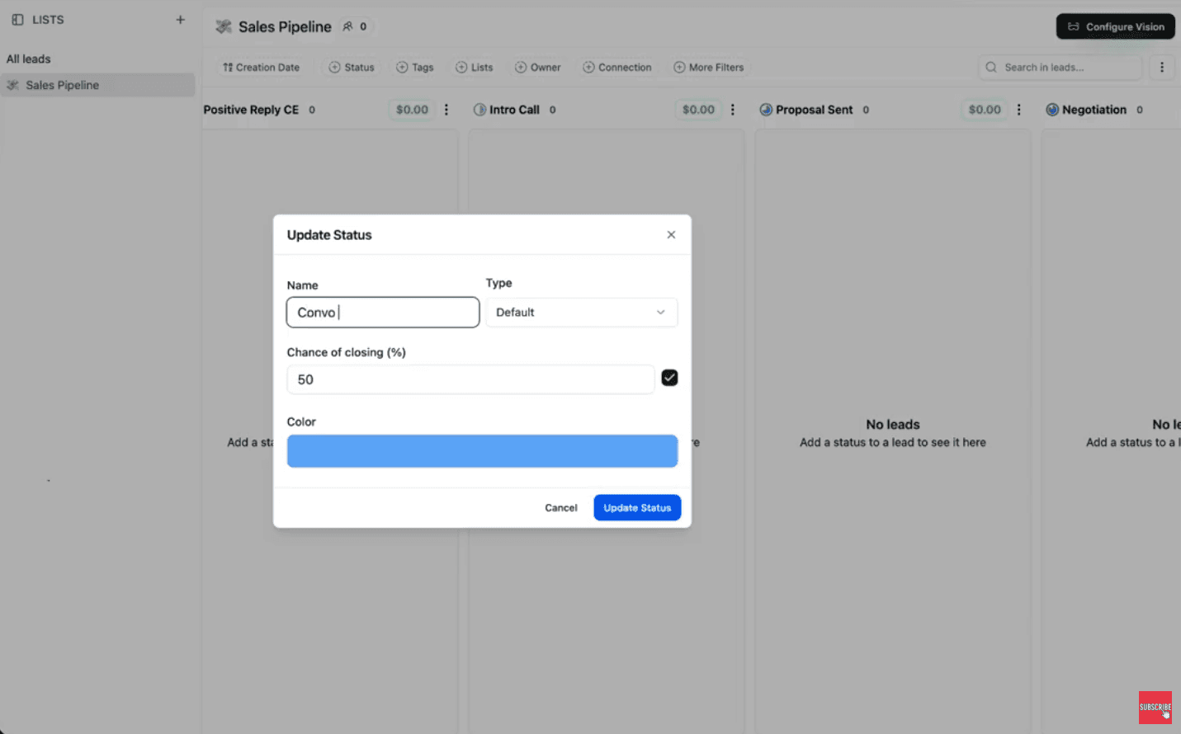Select the Owner filter icon
The height and width of the screenshot is (734, 1181).
pos(520,67)
